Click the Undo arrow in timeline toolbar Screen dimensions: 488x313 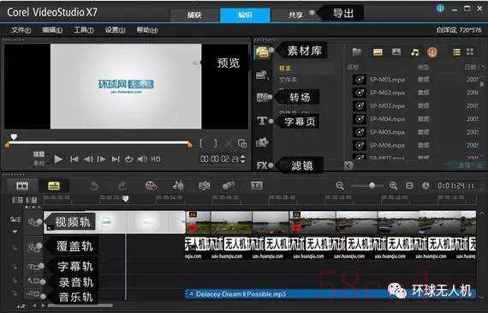[x=95, y=186]
